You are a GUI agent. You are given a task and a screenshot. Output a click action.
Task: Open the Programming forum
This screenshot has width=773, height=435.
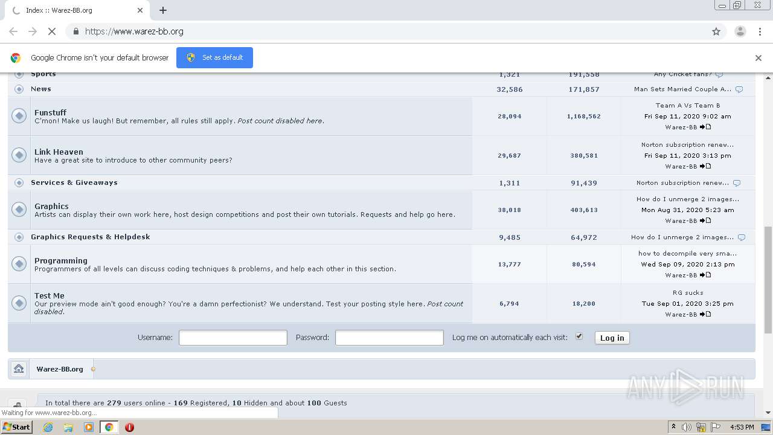click(x=61, y=260)
